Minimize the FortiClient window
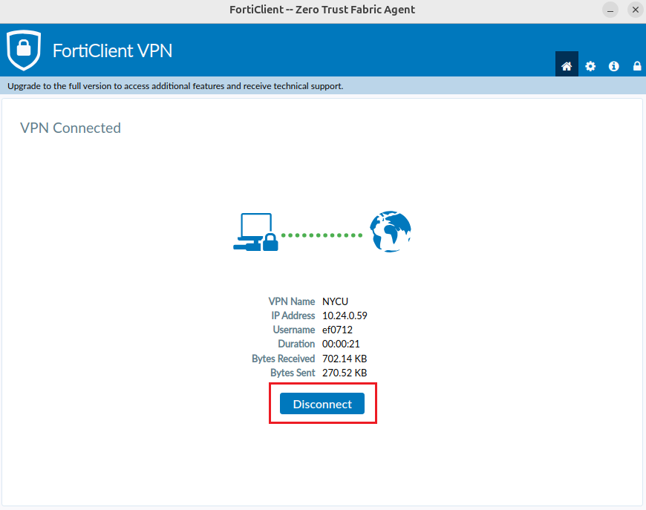 tap(610, 10)
